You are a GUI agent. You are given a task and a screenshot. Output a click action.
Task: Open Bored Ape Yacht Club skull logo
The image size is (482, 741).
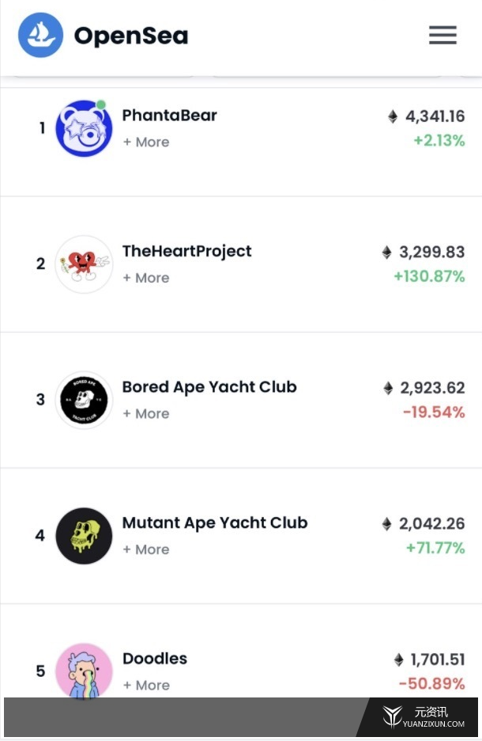click(x=84, y=400)
